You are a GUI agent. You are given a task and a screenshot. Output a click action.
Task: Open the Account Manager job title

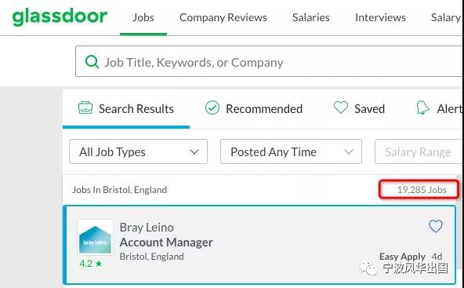(x=166, y=242)
